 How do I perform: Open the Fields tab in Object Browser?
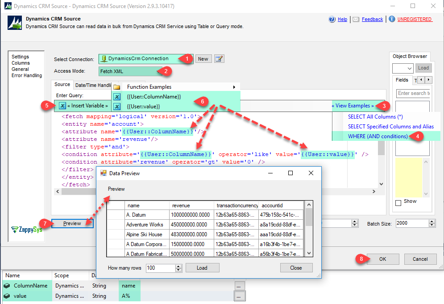(x=402, y=80)
